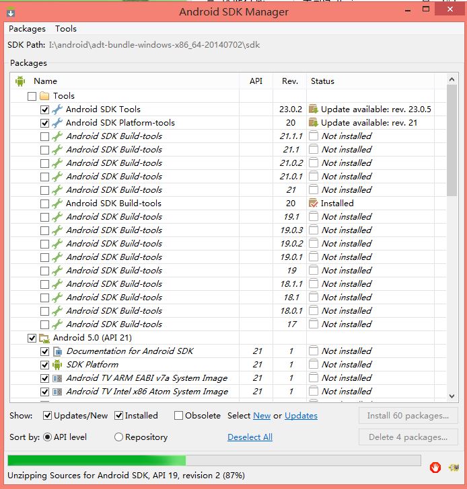Click the Rev. column header
This screenshot has width=467, height=489.
tap(289, 81)
